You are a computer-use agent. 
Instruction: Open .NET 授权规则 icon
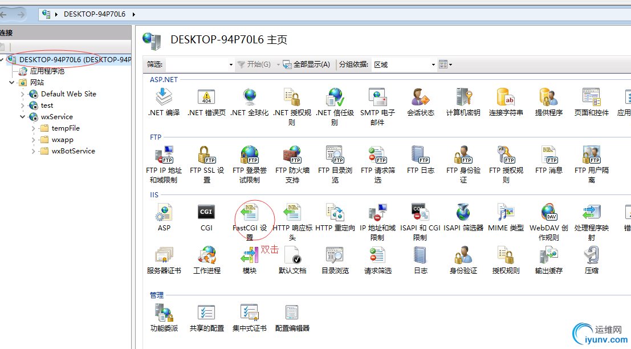point(292,97)
